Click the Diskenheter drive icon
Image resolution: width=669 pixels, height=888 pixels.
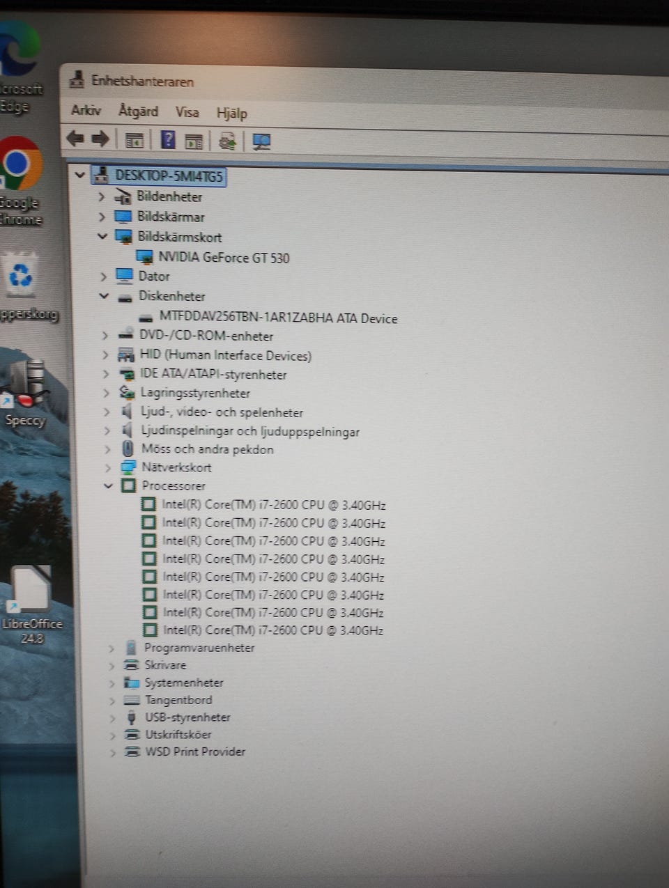(x=125, y=297)
